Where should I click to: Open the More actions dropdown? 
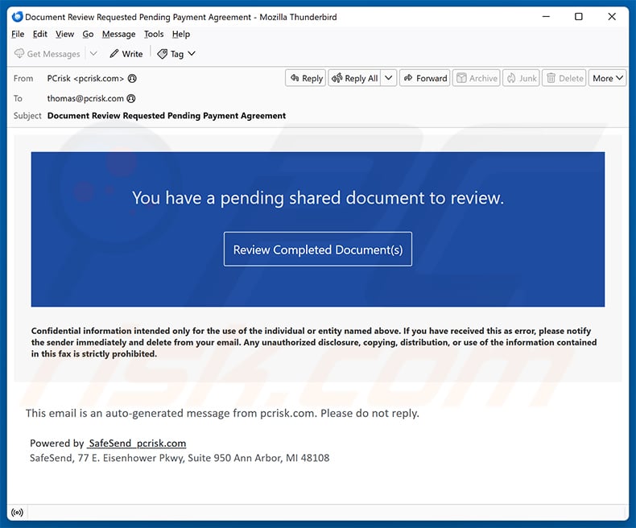607,78
